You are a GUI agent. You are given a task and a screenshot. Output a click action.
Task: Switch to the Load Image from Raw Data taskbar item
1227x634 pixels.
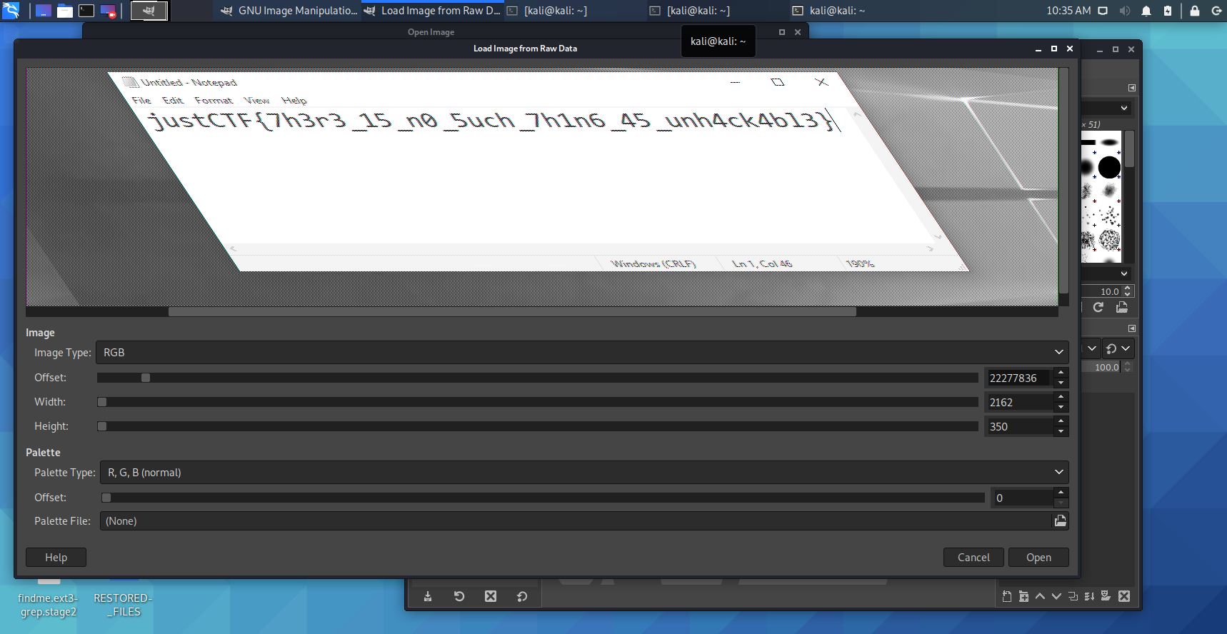pos(432,11)
